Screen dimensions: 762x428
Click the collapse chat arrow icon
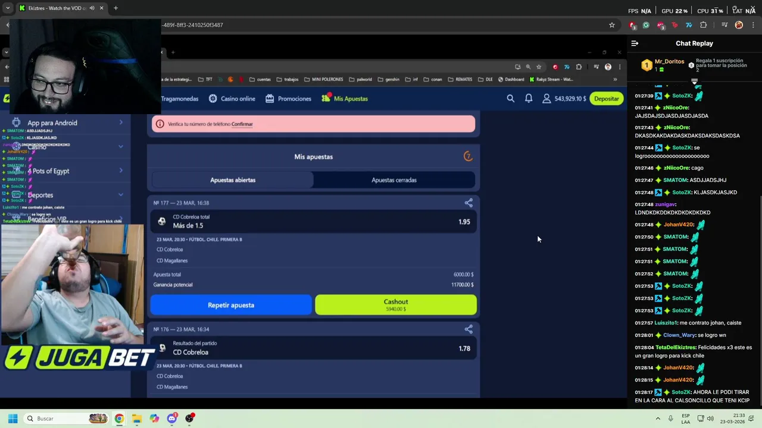point(635,43)
